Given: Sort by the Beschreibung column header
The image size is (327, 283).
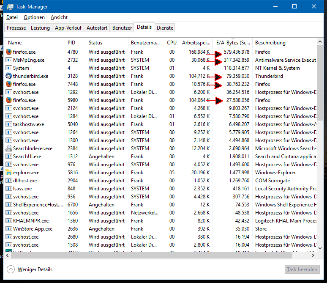Looking at the screenshot, I should tap(285, 43).
